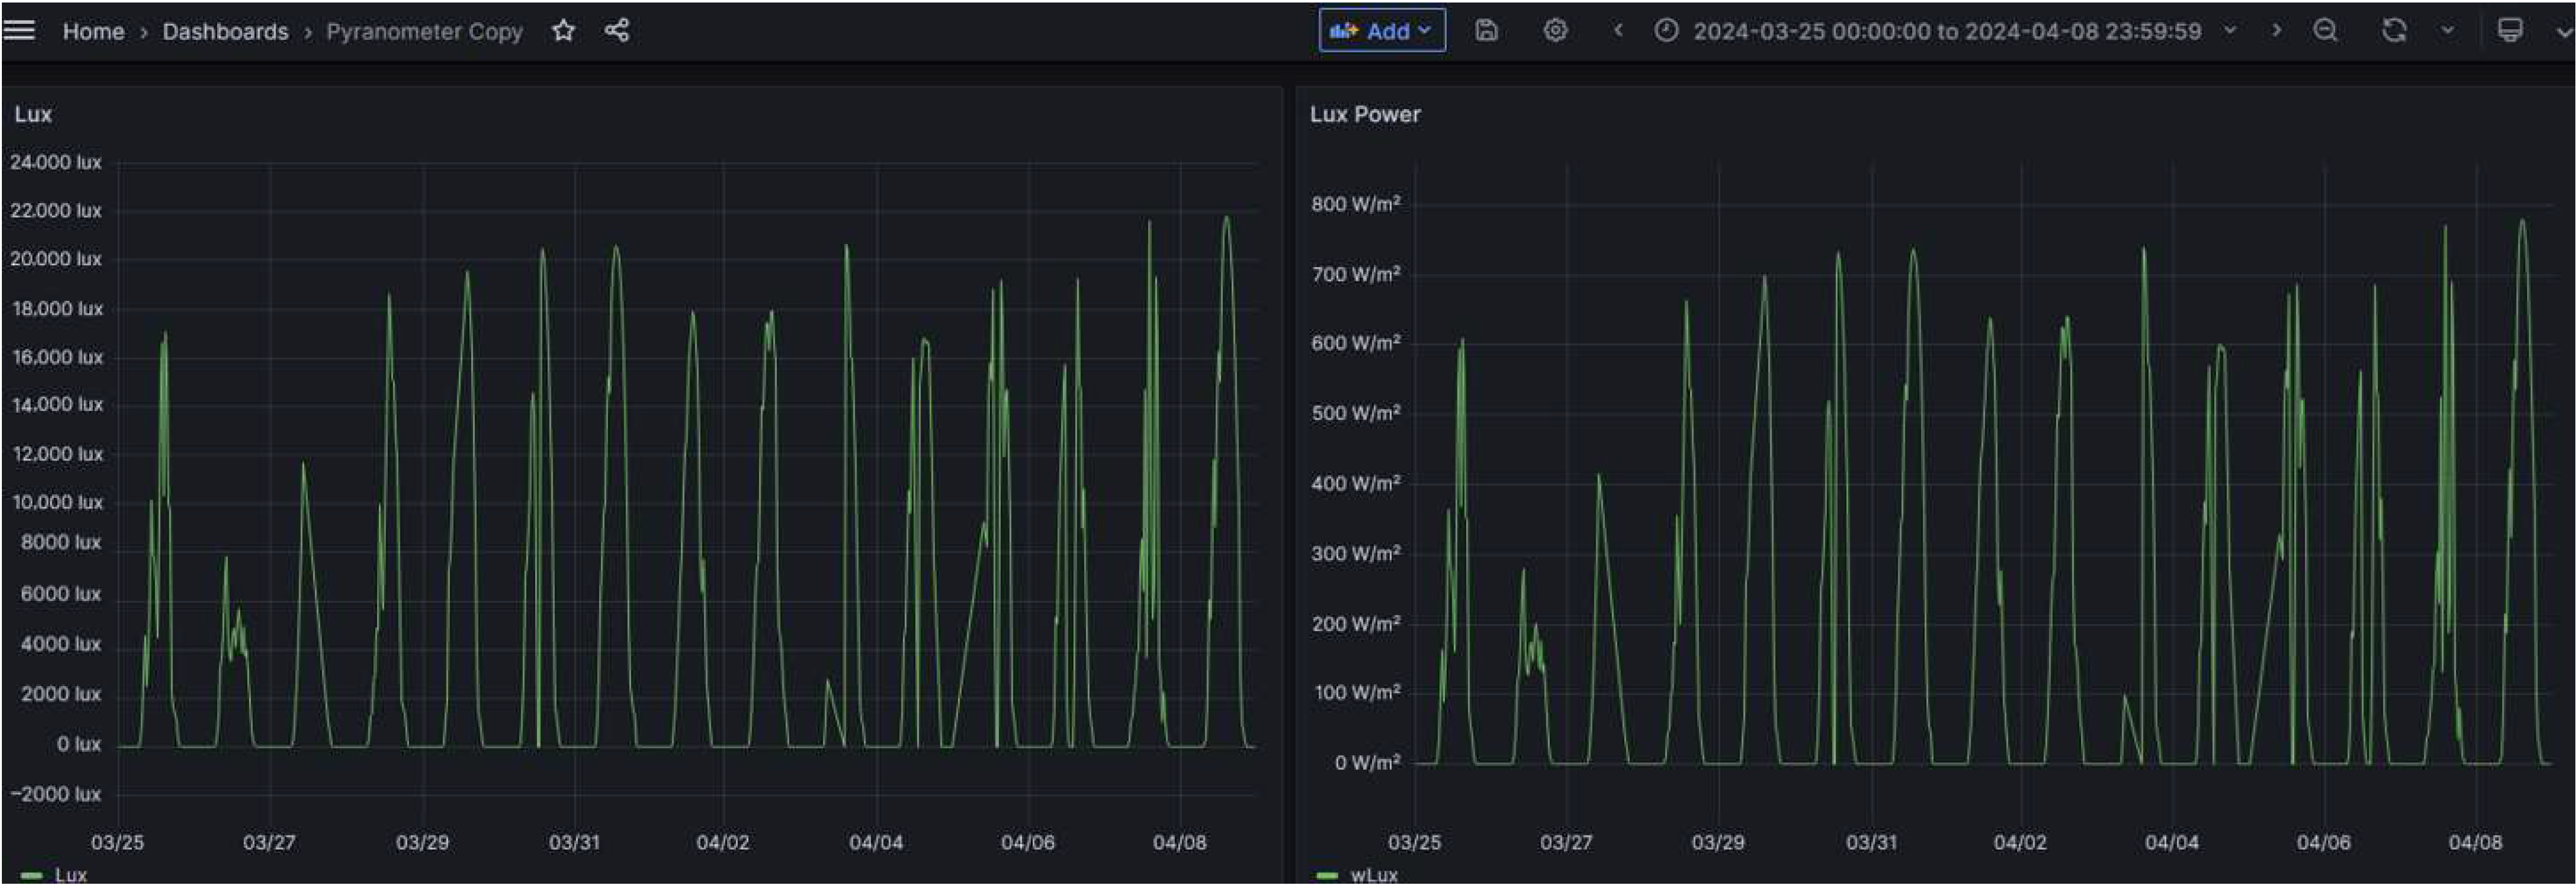This screenshot has height=885, width=2576.
Task: Click the 0 lux axis label
Action: coord(78,744)
